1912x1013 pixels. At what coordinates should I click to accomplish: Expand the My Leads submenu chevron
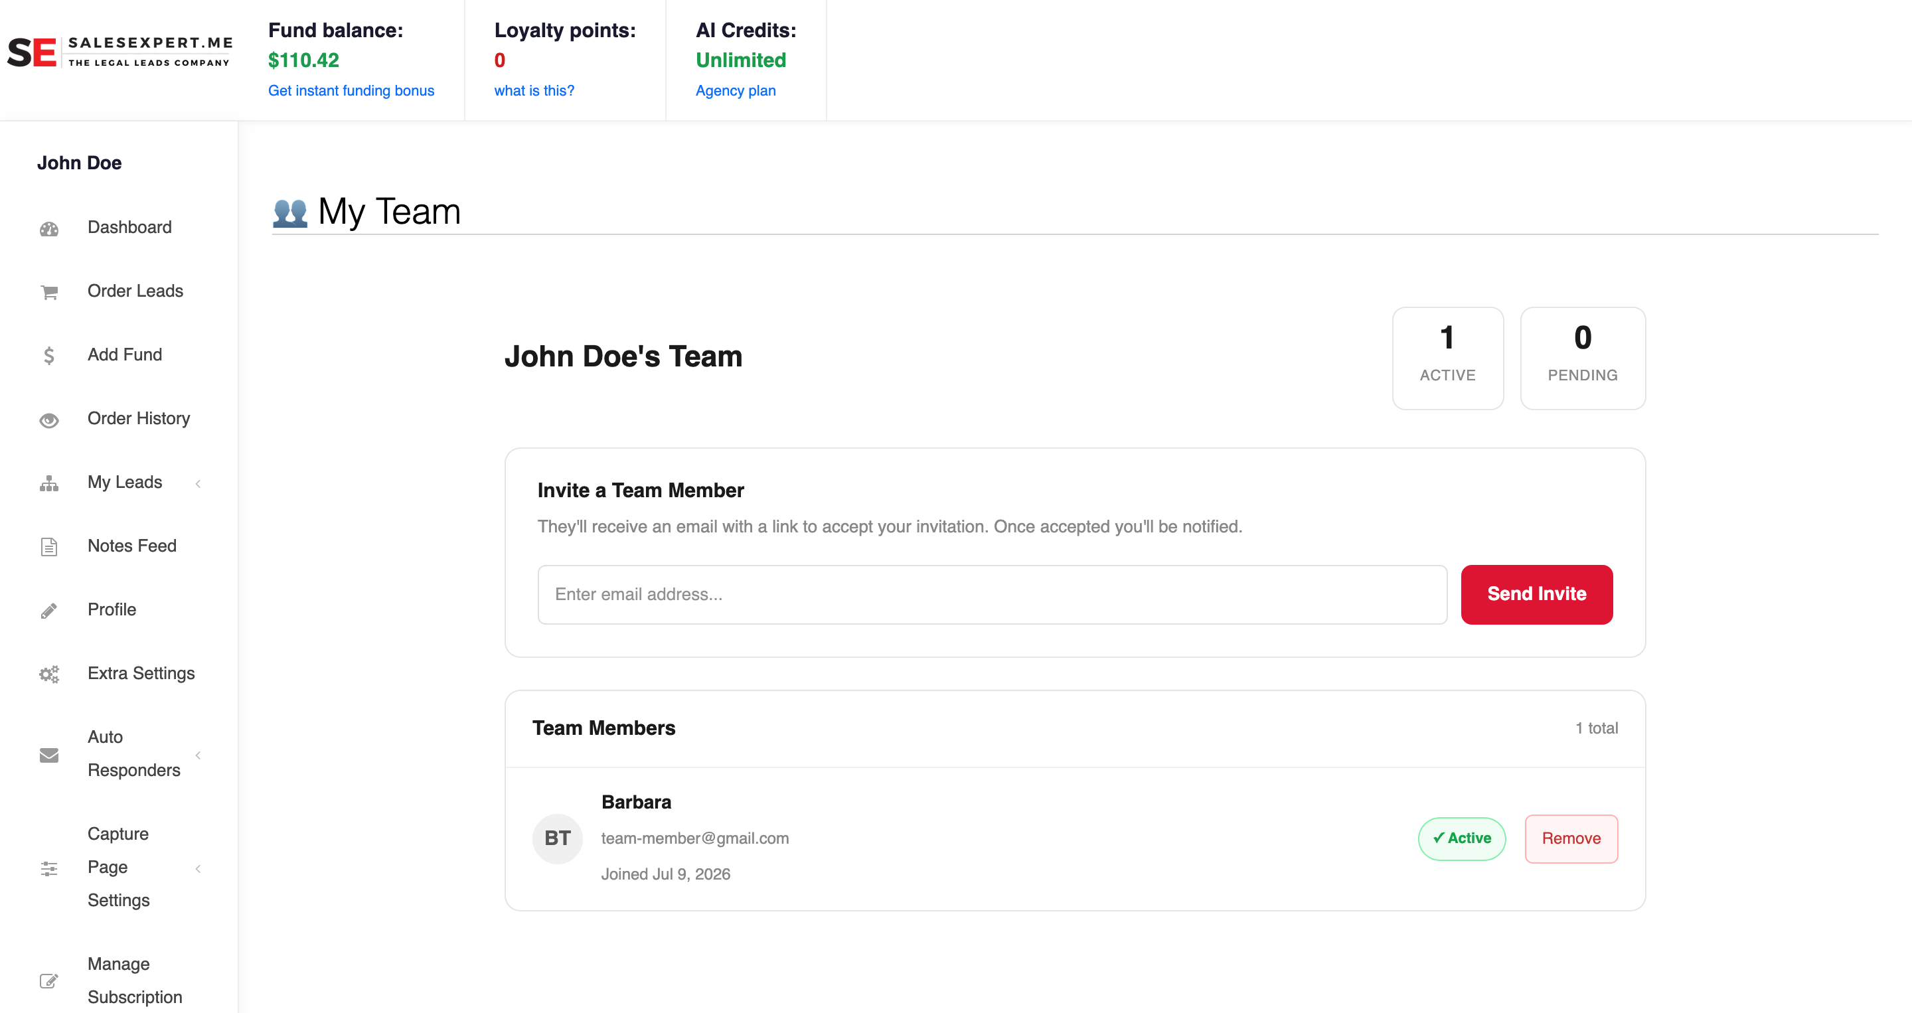tap(199, 484)
